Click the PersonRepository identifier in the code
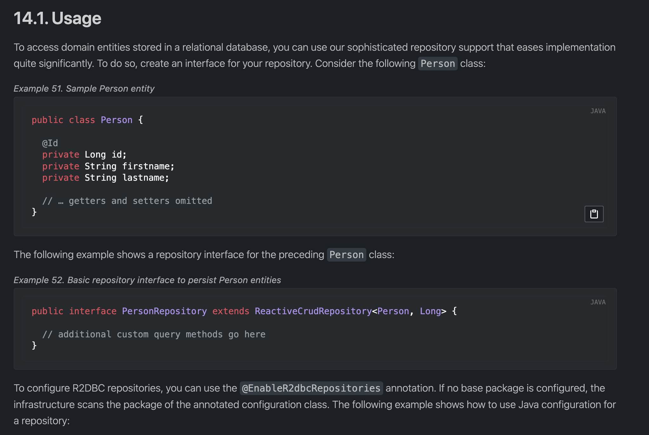649x435 pixels. (164, 311)
